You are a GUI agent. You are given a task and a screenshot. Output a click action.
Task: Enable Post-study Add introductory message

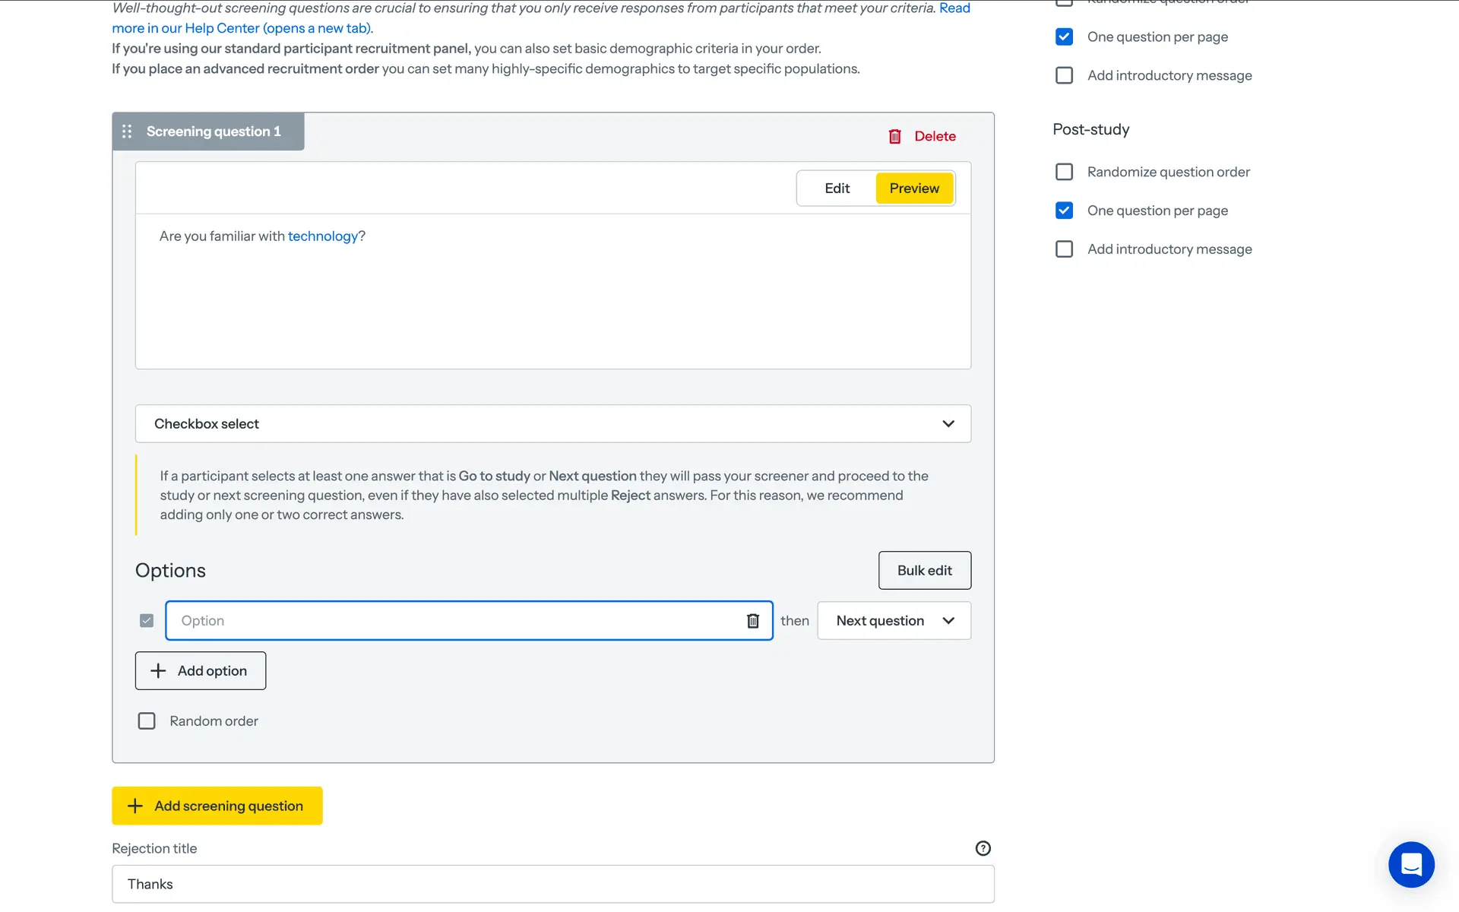pos(1064,249)
